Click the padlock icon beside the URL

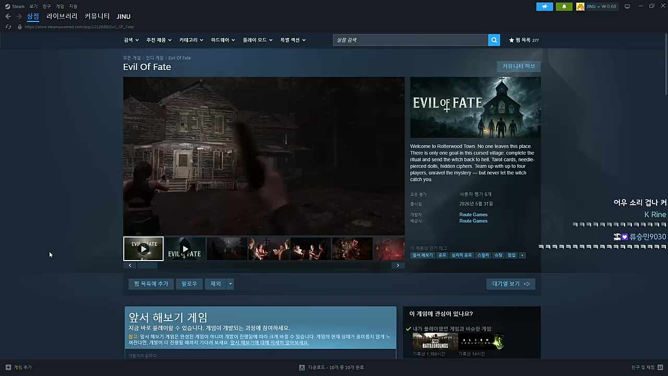click(x=20, y=27)
